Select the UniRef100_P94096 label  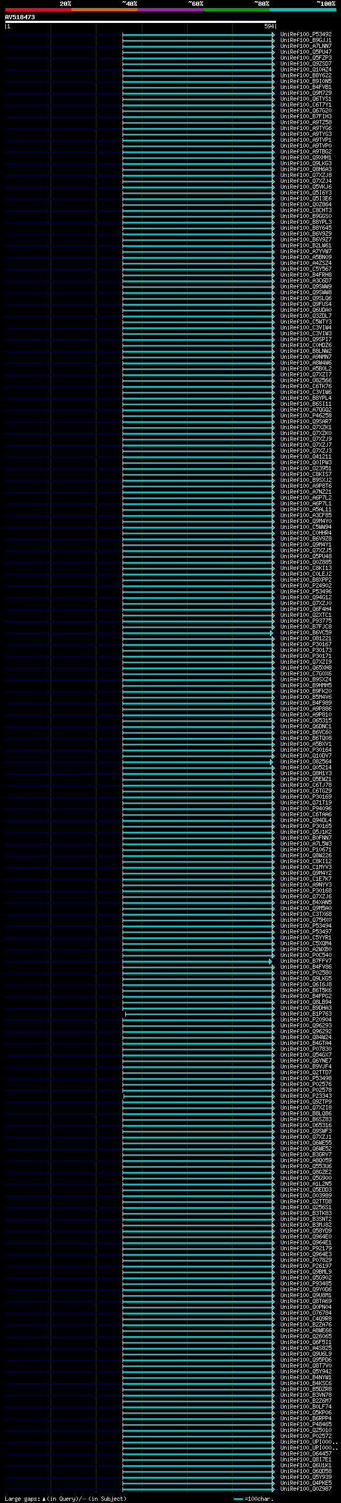click(x=306, y=809)
